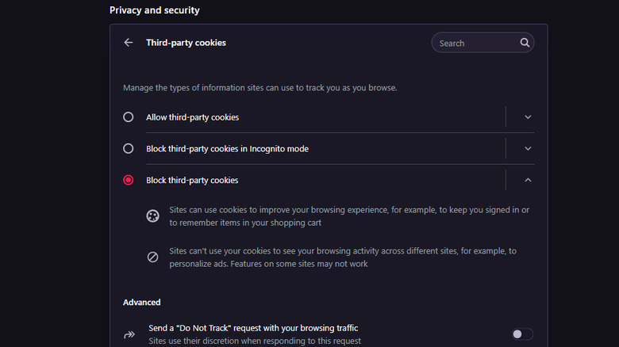The width and height of the screenshot is (619, 347).
Task: Select the Allow third-party cookies radio button
Action: point(129,117)
